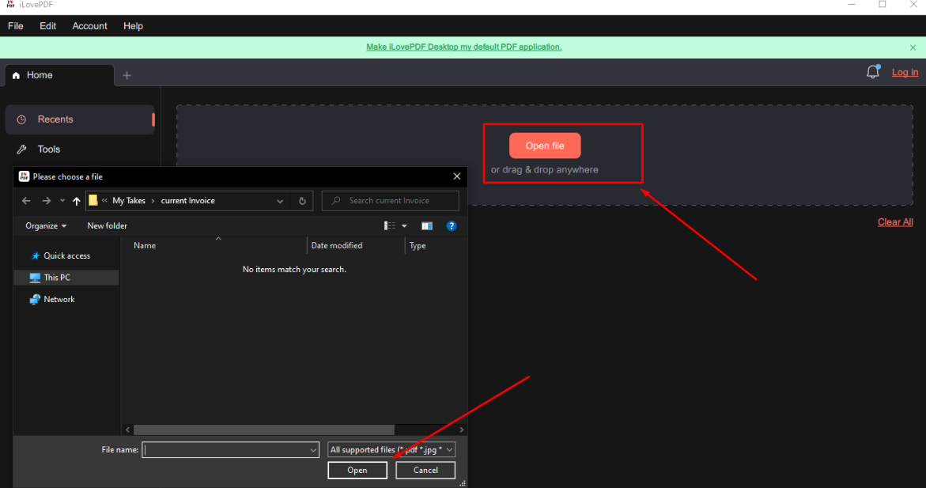Close the Please choose a file dialog
This screenshot has width=926, height=488.
(456, 176)
